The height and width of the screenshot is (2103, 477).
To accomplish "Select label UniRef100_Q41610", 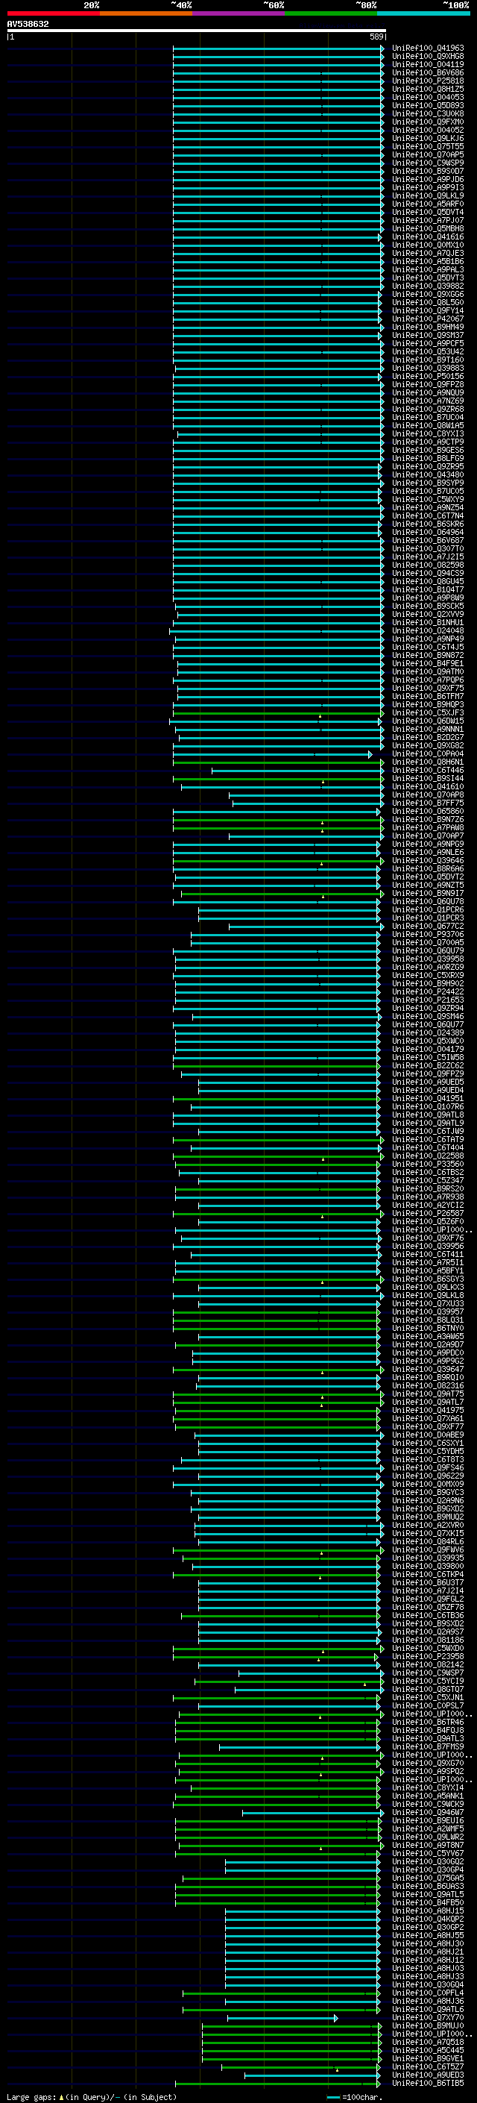I will [x=427, y=786].
